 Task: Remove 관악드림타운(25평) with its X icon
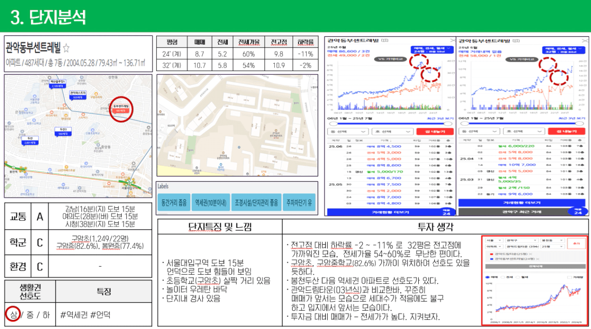click(x=531, y=254)
